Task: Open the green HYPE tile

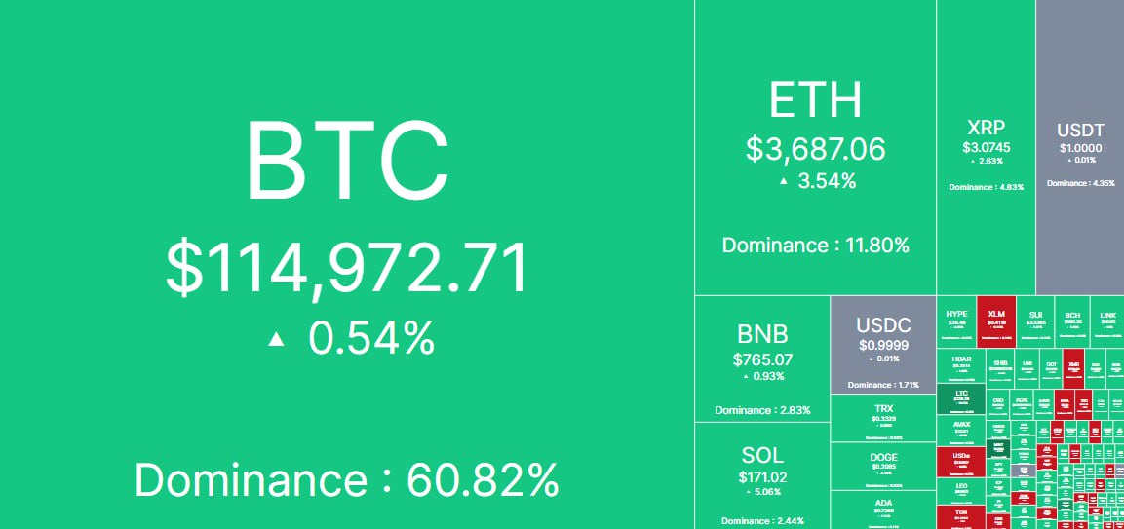Action: (956, 321)
